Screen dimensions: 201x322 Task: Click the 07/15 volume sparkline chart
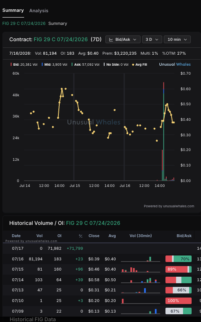coord(141,269)
